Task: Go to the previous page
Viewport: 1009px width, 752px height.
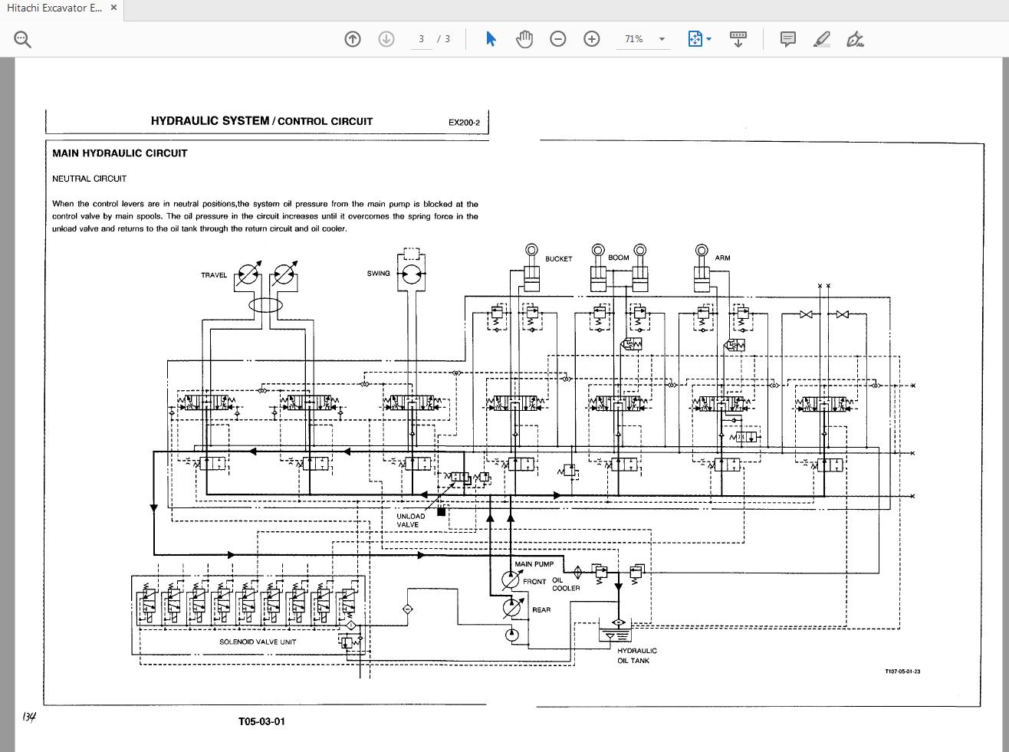Action: coord(353,39)
